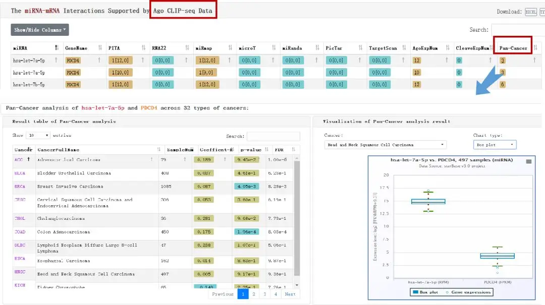Open the BRCA cancer link
The image size is (545, 305).
[x=20, y=187]
